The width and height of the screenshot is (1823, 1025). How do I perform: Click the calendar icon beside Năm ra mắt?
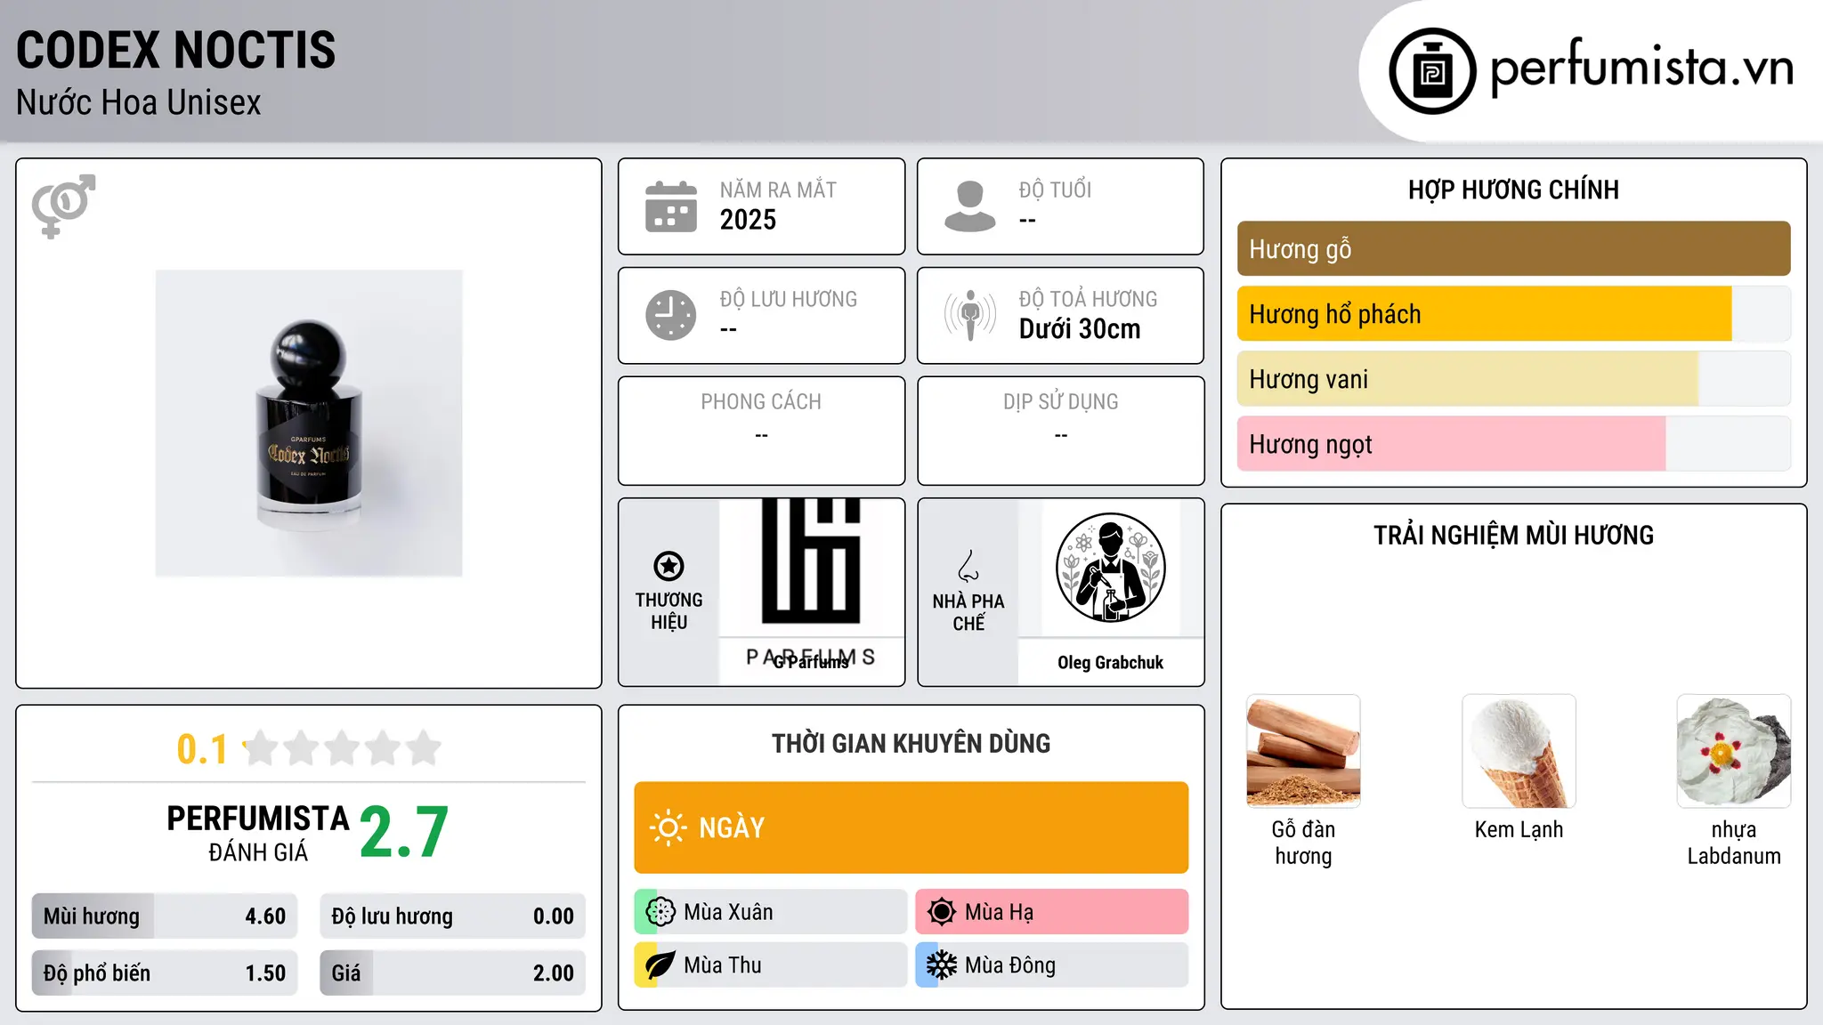pyautogui.click(x=671, y=206)
